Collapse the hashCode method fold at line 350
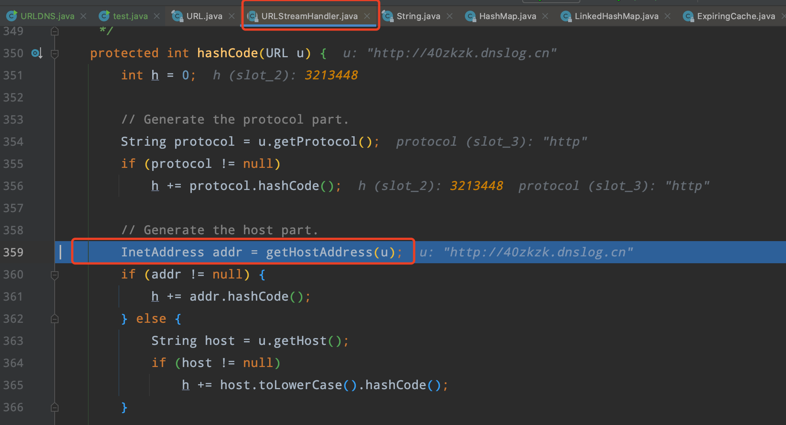This screenshot has height=425, width=786. click(55, 53)
